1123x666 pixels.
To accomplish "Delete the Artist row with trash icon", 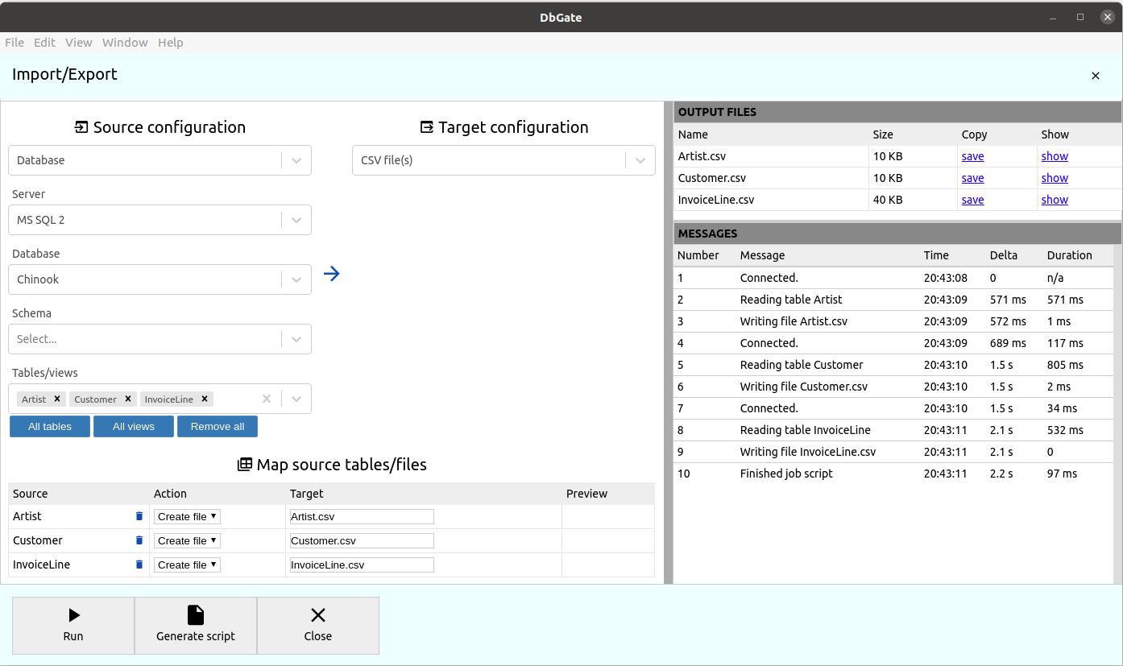I will coord(139,516).
